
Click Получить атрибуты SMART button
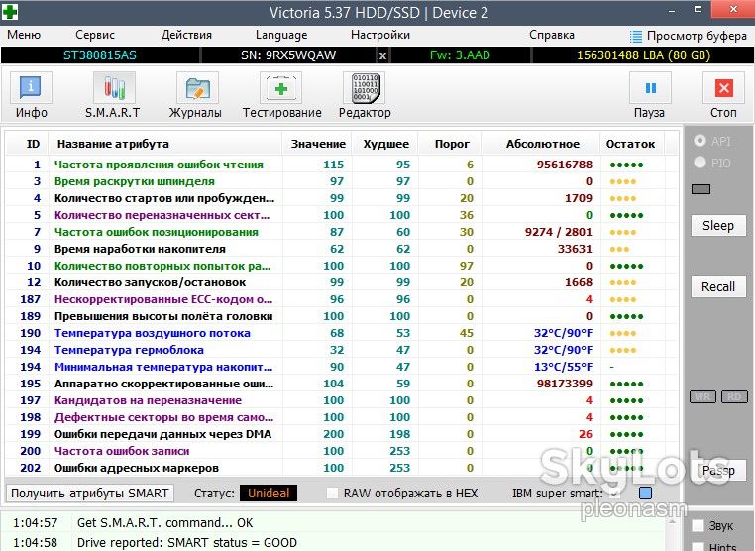tap(90, 494)
